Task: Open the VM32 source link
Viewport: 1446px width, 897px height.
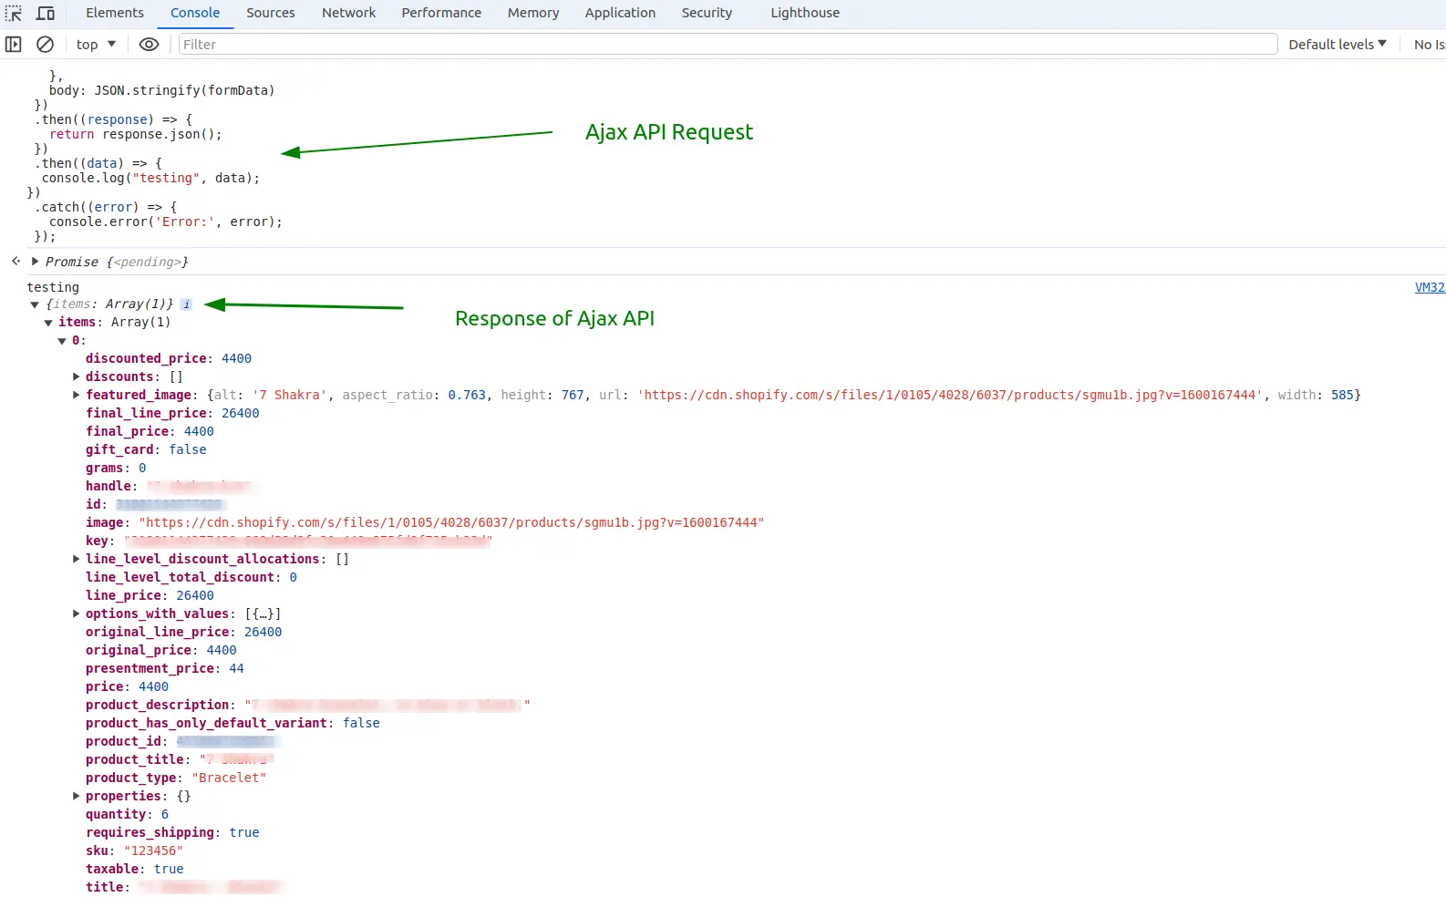Action: point(1429,287)
